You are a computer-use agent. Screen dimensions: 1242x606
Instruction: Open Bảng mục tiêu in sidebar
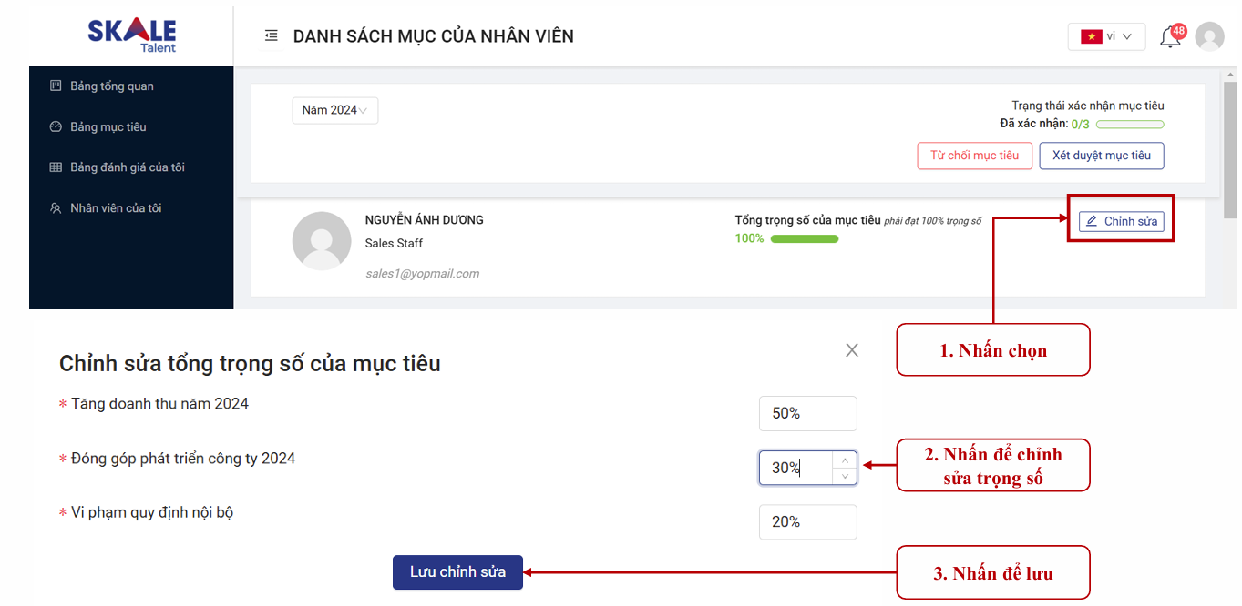point(108,127)
